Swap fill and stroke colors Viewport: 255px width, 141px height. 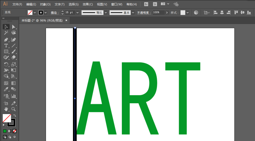[15, 116]
